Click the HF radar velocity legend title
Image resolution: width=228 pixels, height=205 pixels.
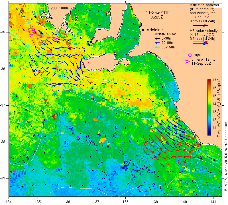203,31
